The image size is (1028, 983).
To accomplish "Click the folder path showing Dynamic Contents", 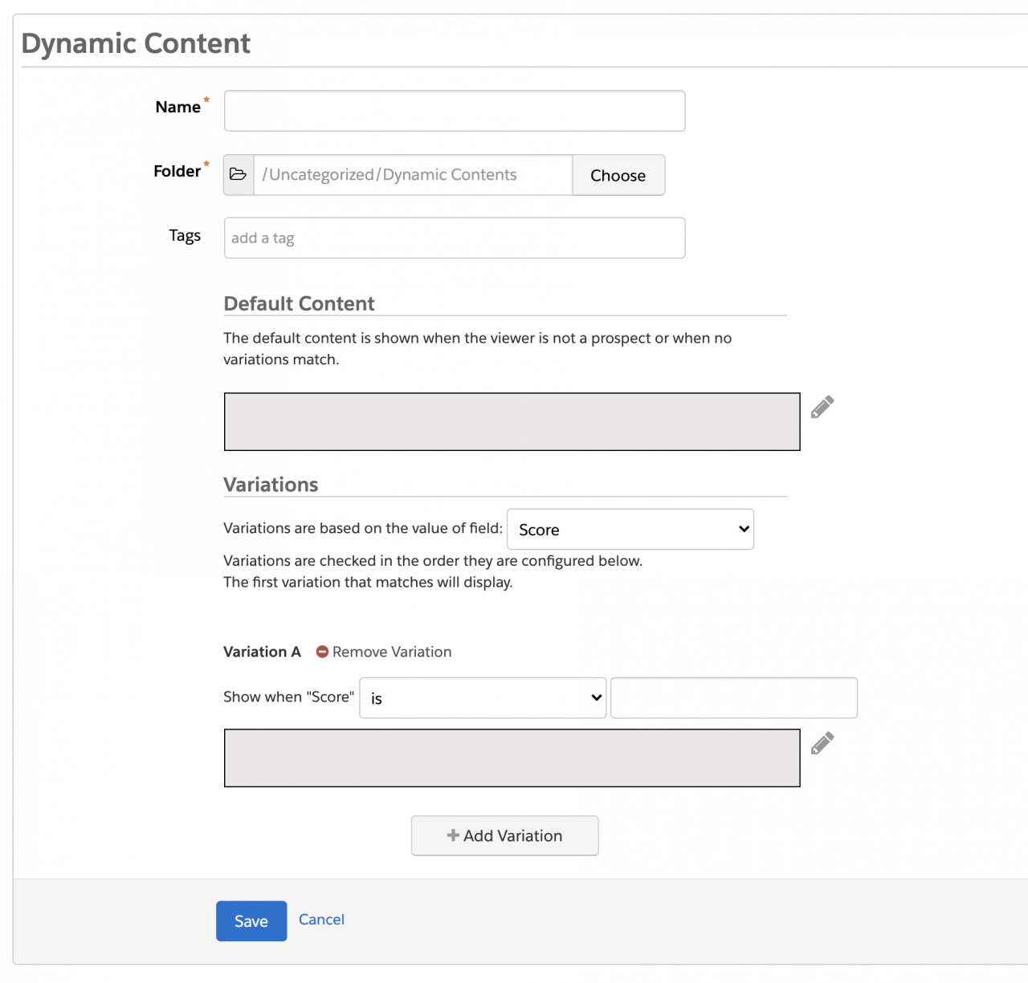I will pos(411,174).
